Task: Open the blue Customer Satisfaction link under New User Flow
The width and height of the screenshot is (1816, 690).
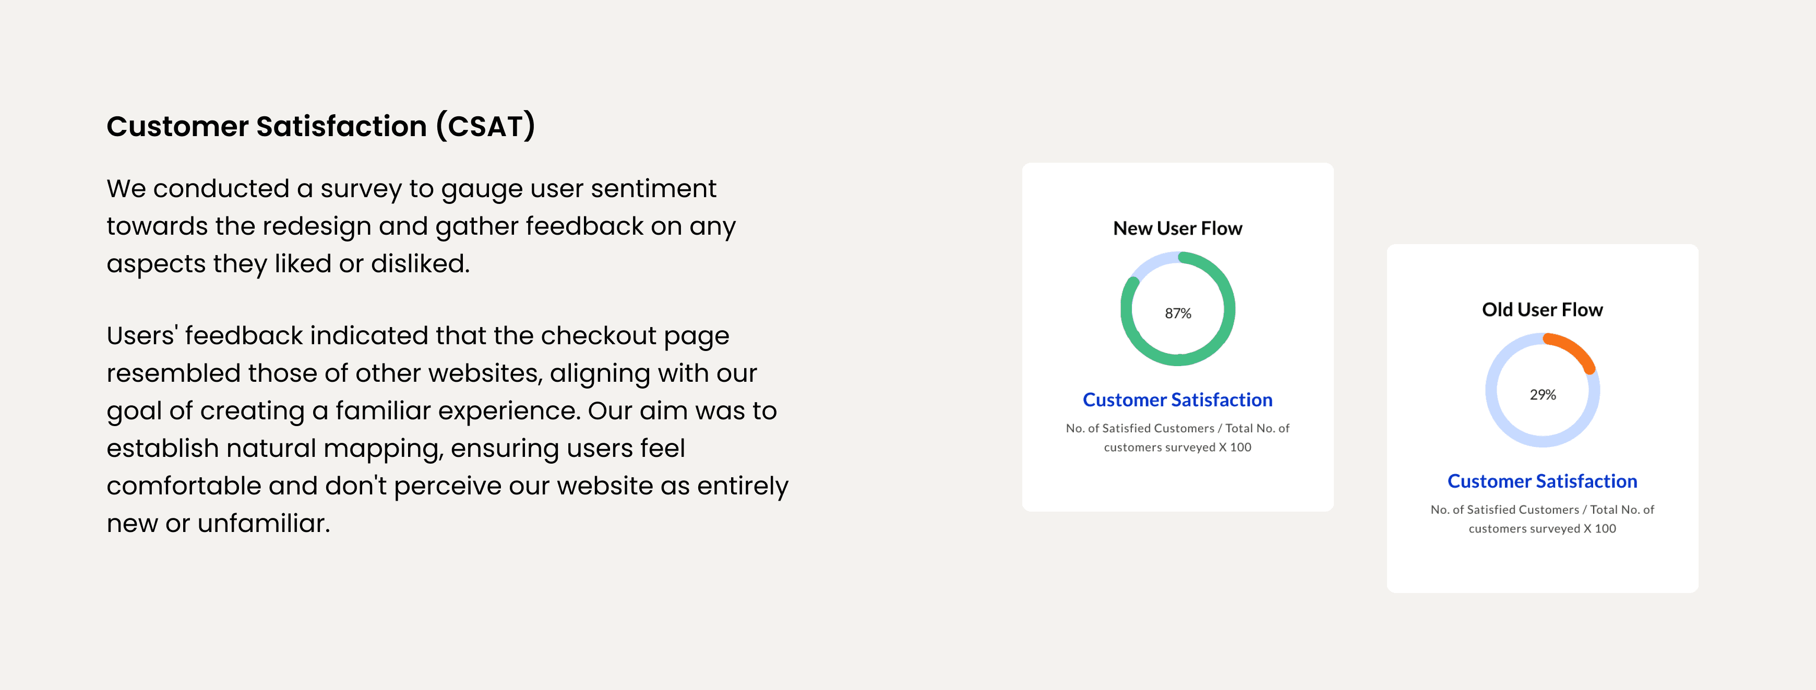Action: (x=1177, y=400)
